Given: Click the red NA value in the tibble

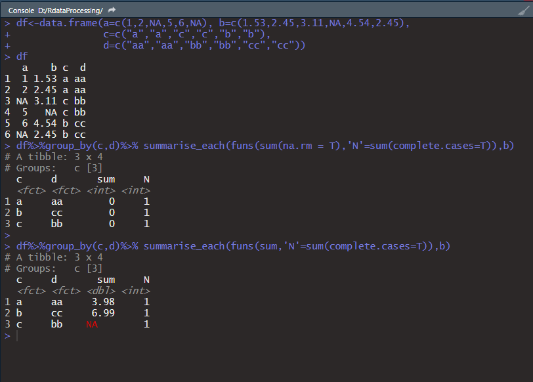Looking at the screenshot, I should click(x=92, y=324).
